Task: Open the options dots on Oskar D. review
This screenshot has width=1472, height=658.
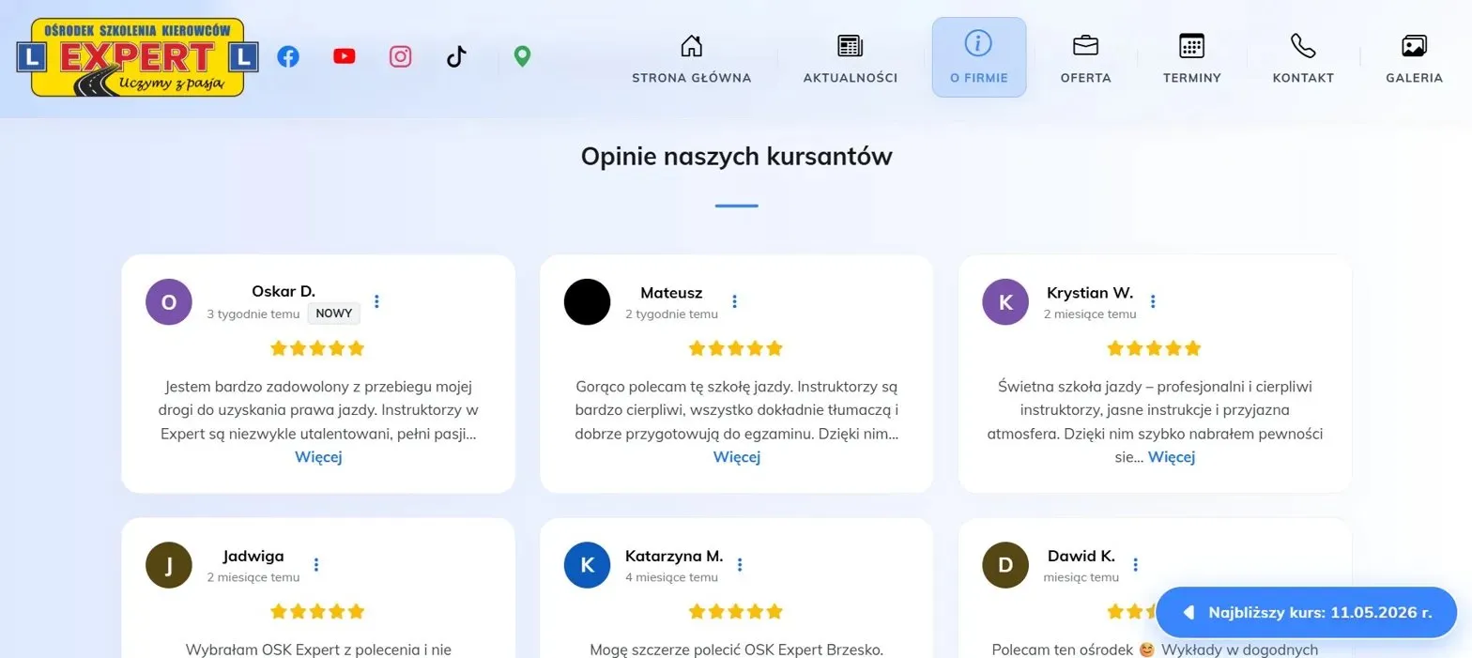Action: [x=376, y=301]
